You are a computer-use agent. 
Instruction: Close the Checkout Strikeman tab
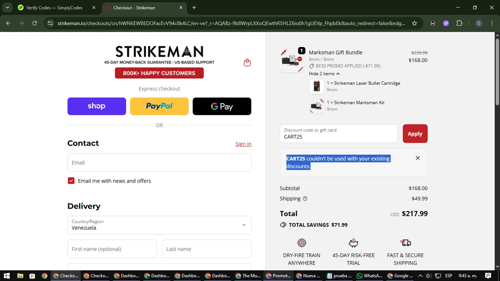(x=181, y=8)
